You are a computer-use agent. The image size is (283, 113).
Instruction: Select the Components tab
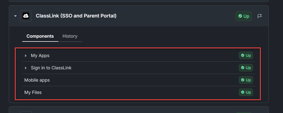(x=40, y=36)
